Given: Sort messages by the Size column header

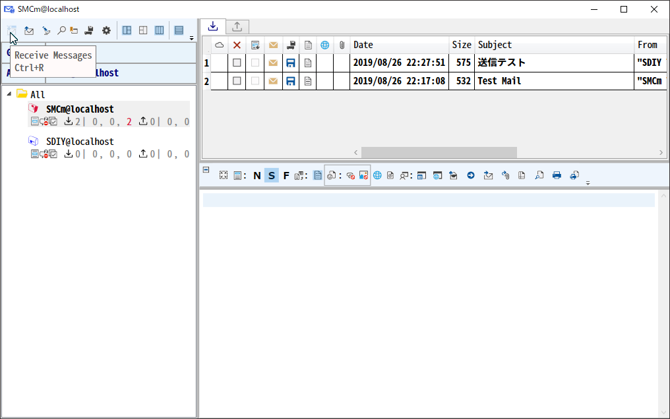Looking at the screenshot, I should pos(462,45).
